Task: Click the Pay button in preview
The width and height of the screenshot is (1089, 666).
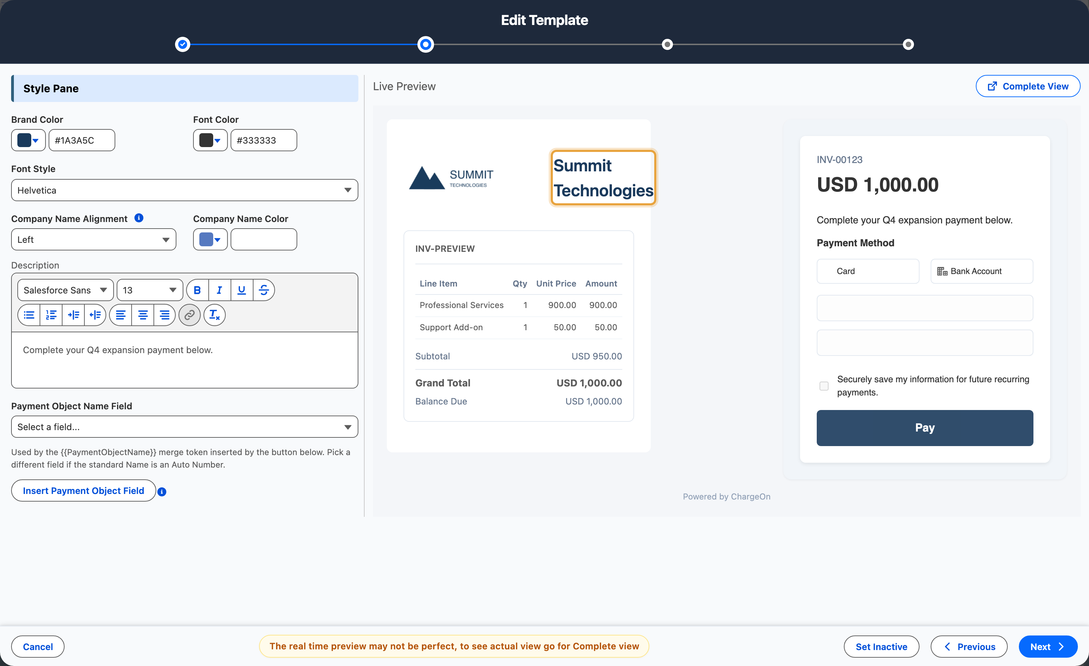Action: pyautogui.click(x=925, y=428)
